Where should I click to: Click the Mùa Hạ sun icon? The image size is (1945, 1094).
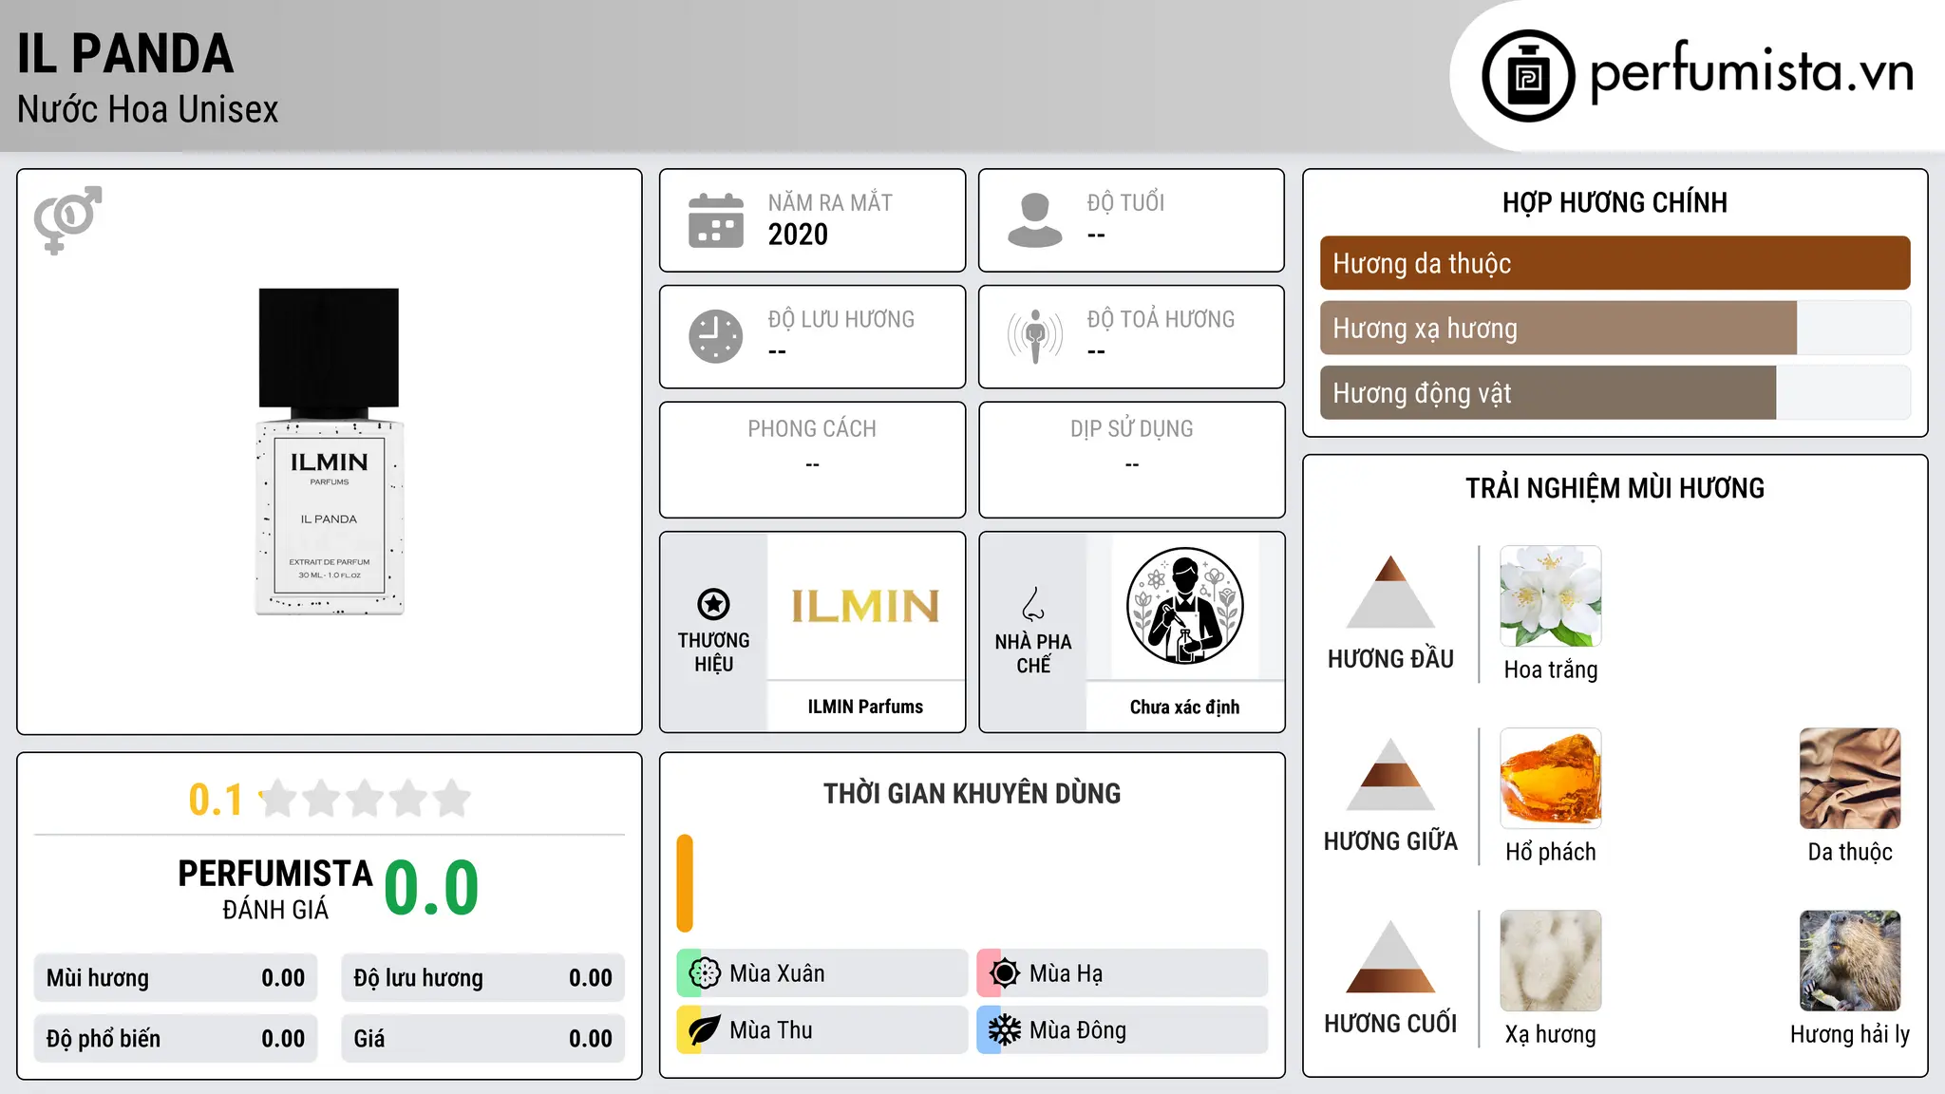pyautogui.click(x=1005, y=973)
